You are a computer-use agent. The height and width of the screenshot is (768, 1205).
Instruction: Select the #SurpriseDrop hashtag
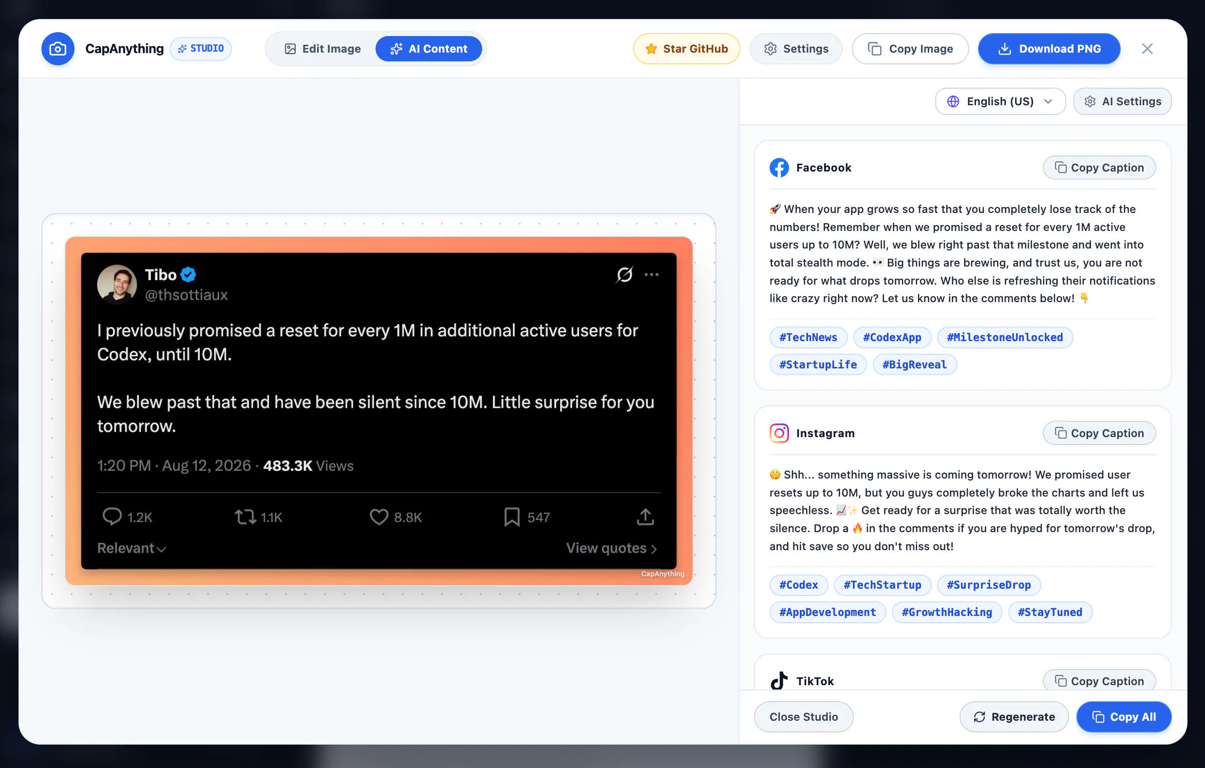click(988, 585)
